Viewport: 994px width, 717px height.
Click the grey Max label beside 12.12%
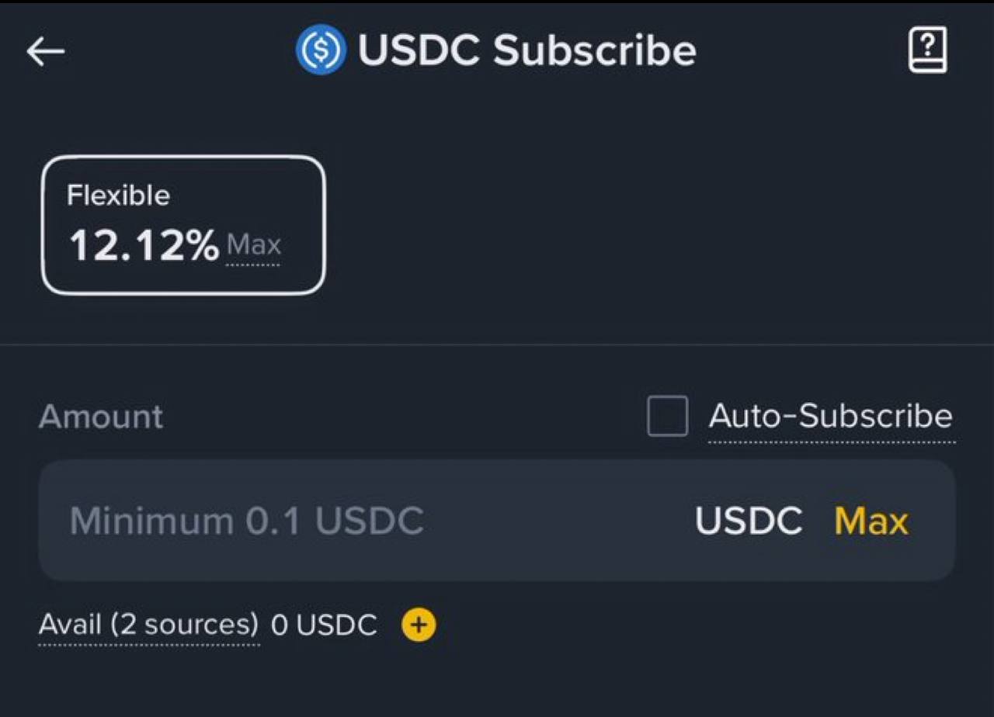[253, 247]
